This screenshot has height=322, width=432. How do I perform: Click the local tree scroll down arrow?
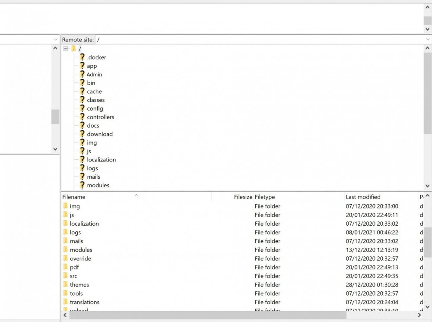click(55, 149)
